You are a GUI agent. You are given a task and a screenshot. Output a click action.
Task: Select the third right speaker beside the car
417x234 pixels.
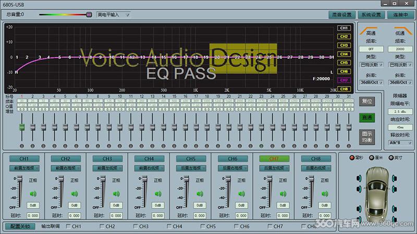coord(395,209)
